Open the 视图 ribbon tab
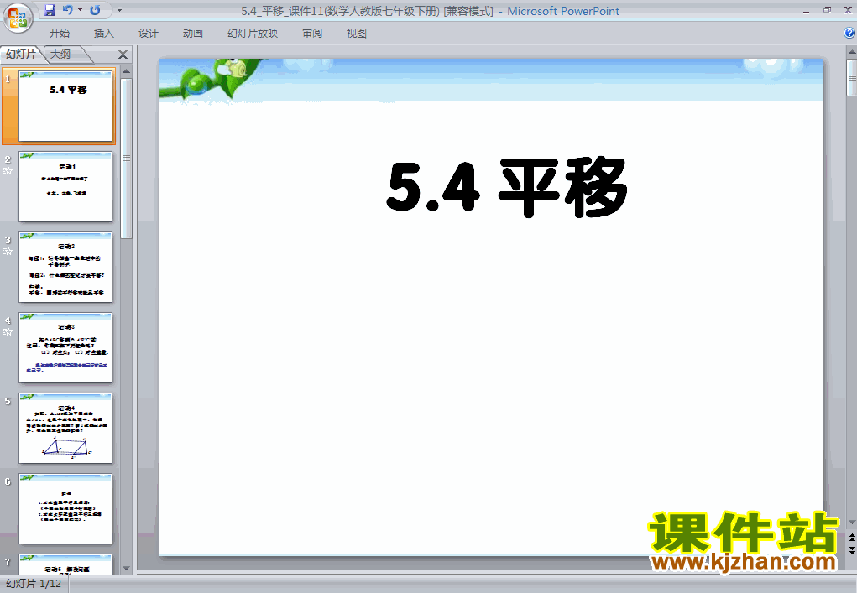 [x=357, y=34]
